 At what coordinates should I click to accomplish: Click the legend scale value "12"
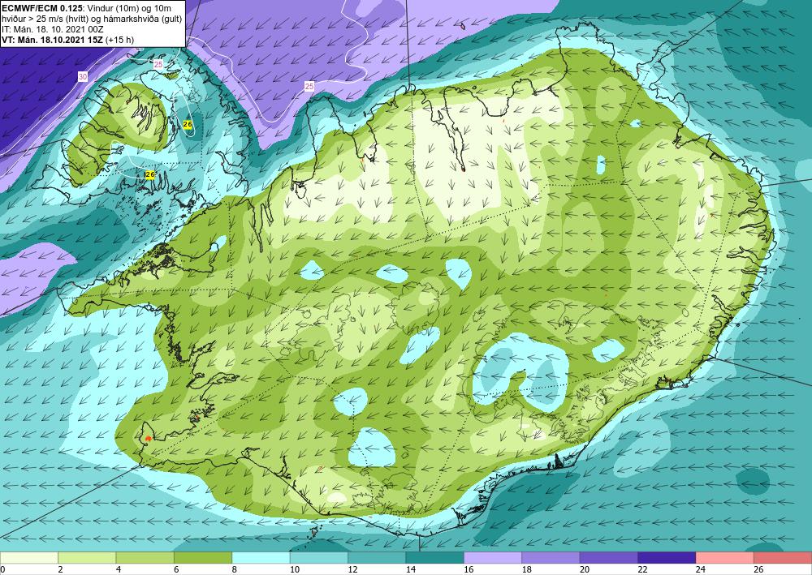pyautogui.click(x=352, y=569)
